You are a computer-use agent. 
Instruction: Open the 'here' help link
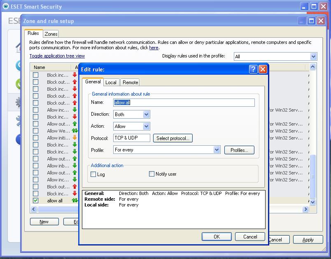coord(154,48)
